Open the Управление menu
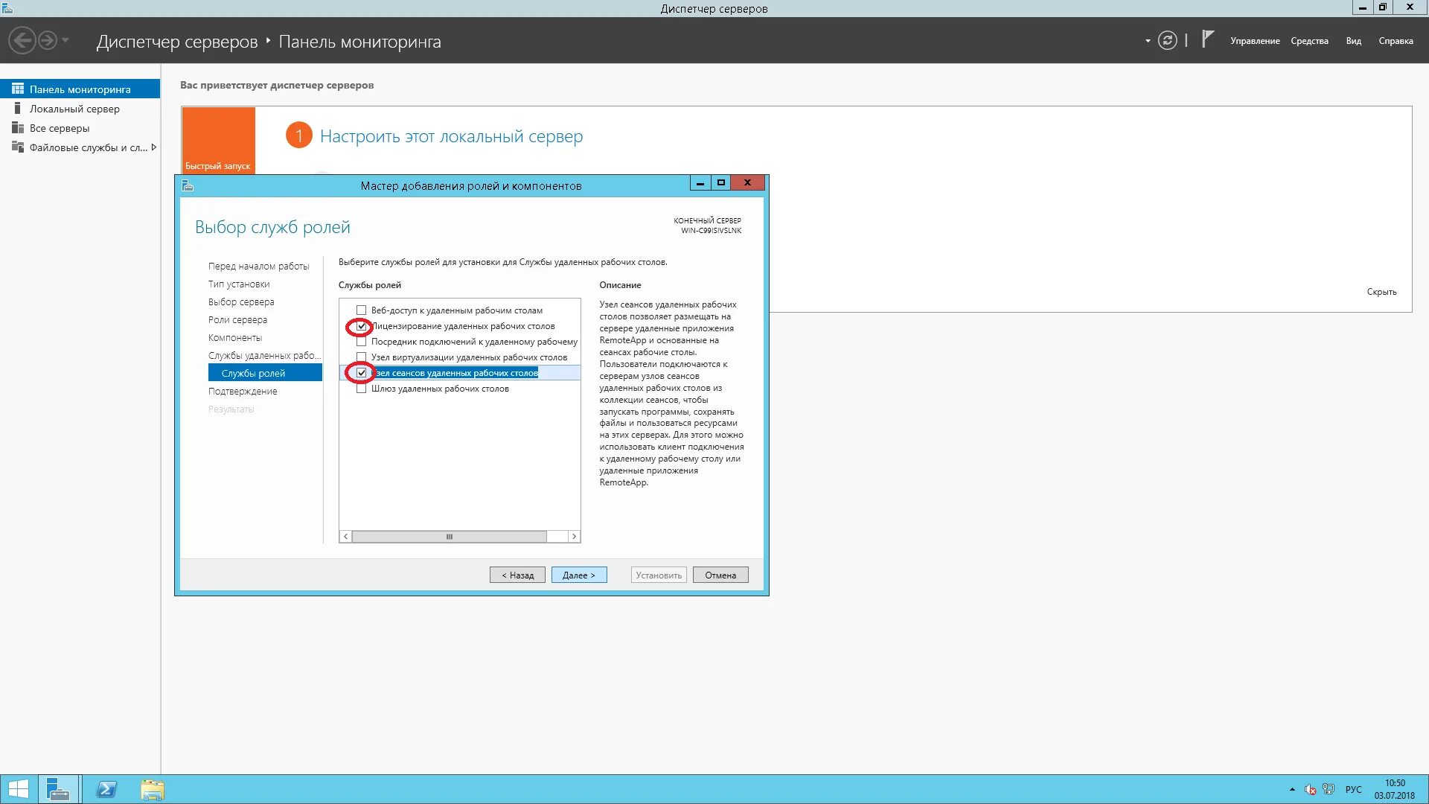 tap(1255, 41)
